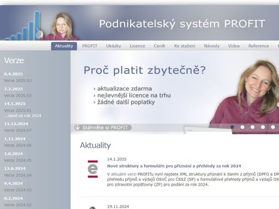
Task: Open version entry dated 14.1.2025 in sidebar
Action: click(15, 104)
